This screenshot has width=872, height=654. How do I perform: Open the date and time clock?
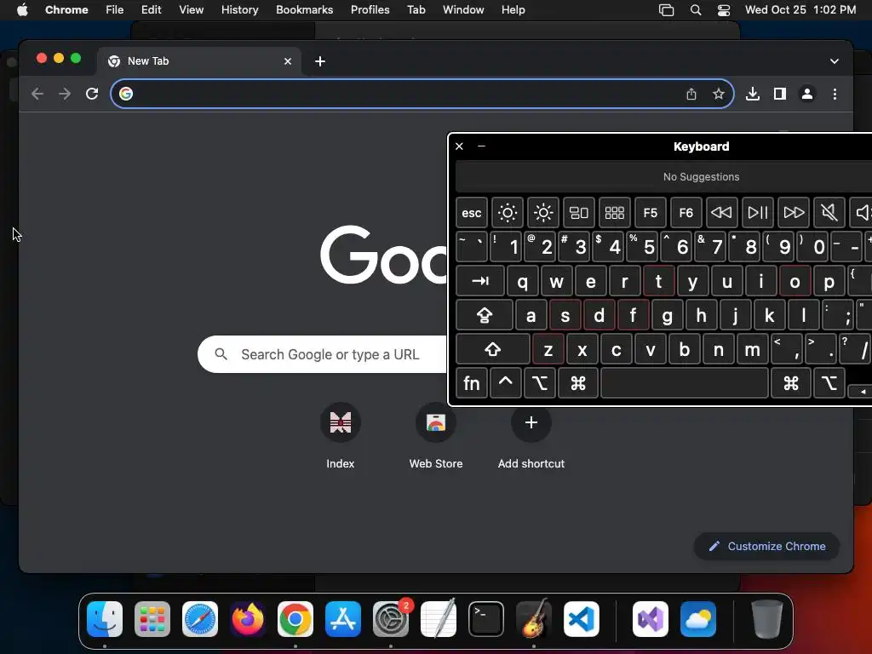[800, 9]
